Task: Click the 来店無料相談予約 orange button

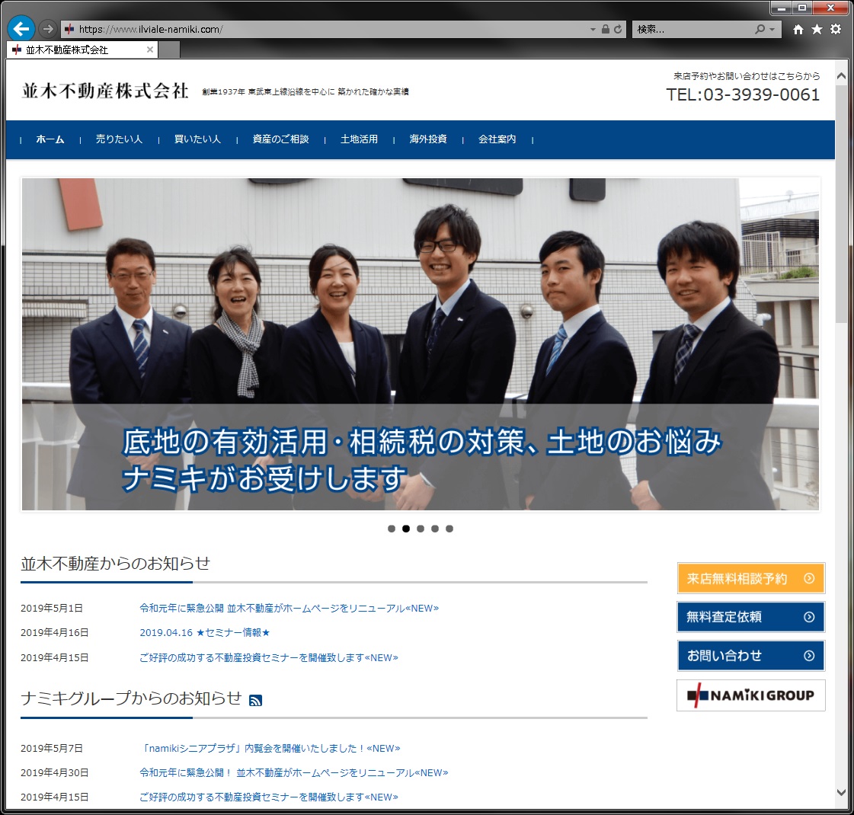Action: point(750,578)
